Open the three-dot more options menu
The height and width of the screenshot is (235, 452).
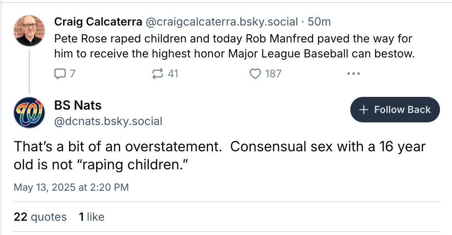tap(354, 74)
